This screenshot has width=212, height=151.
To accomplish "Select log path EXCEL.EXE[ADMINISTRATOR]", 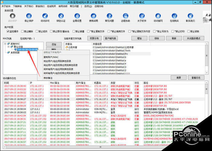I will coord(159,116).
